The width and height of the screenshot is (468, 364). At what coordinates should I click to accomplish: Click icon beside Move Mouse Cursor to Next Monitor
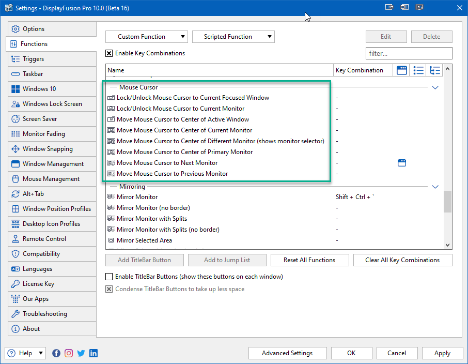[111, 163]
